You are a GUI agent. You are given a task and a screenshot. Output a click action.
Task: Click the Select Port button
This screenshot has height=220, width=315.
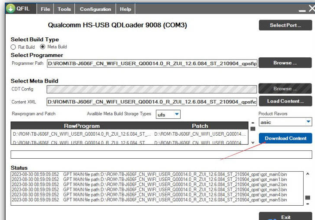coord(285,25)
